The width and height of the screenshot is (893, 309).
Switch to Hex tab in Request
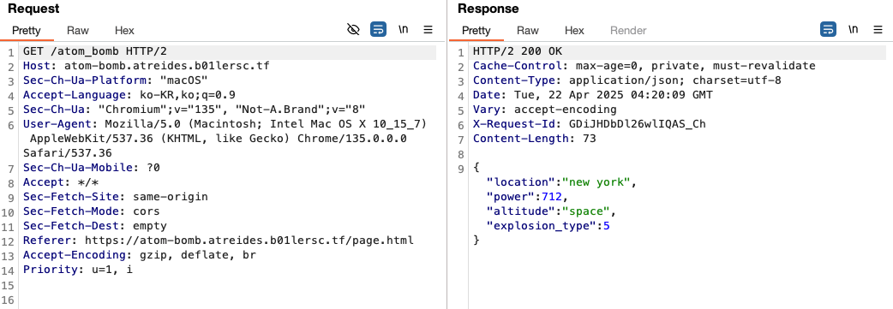pyautogui.click(x=124, y=31)
